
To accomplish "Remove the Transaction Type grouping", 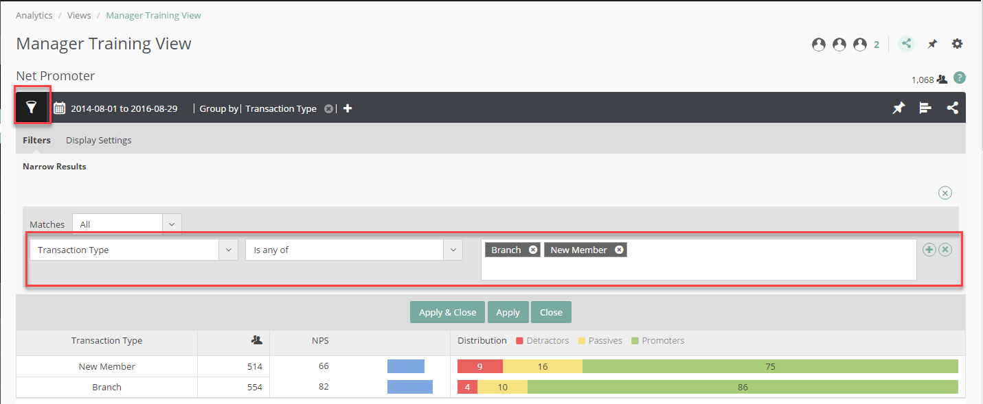I will [328, 109].
